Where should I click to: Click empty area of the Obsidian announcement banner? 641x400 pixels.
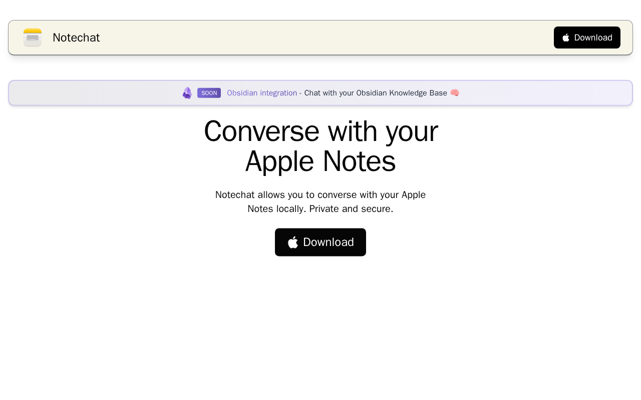[546, 93]
